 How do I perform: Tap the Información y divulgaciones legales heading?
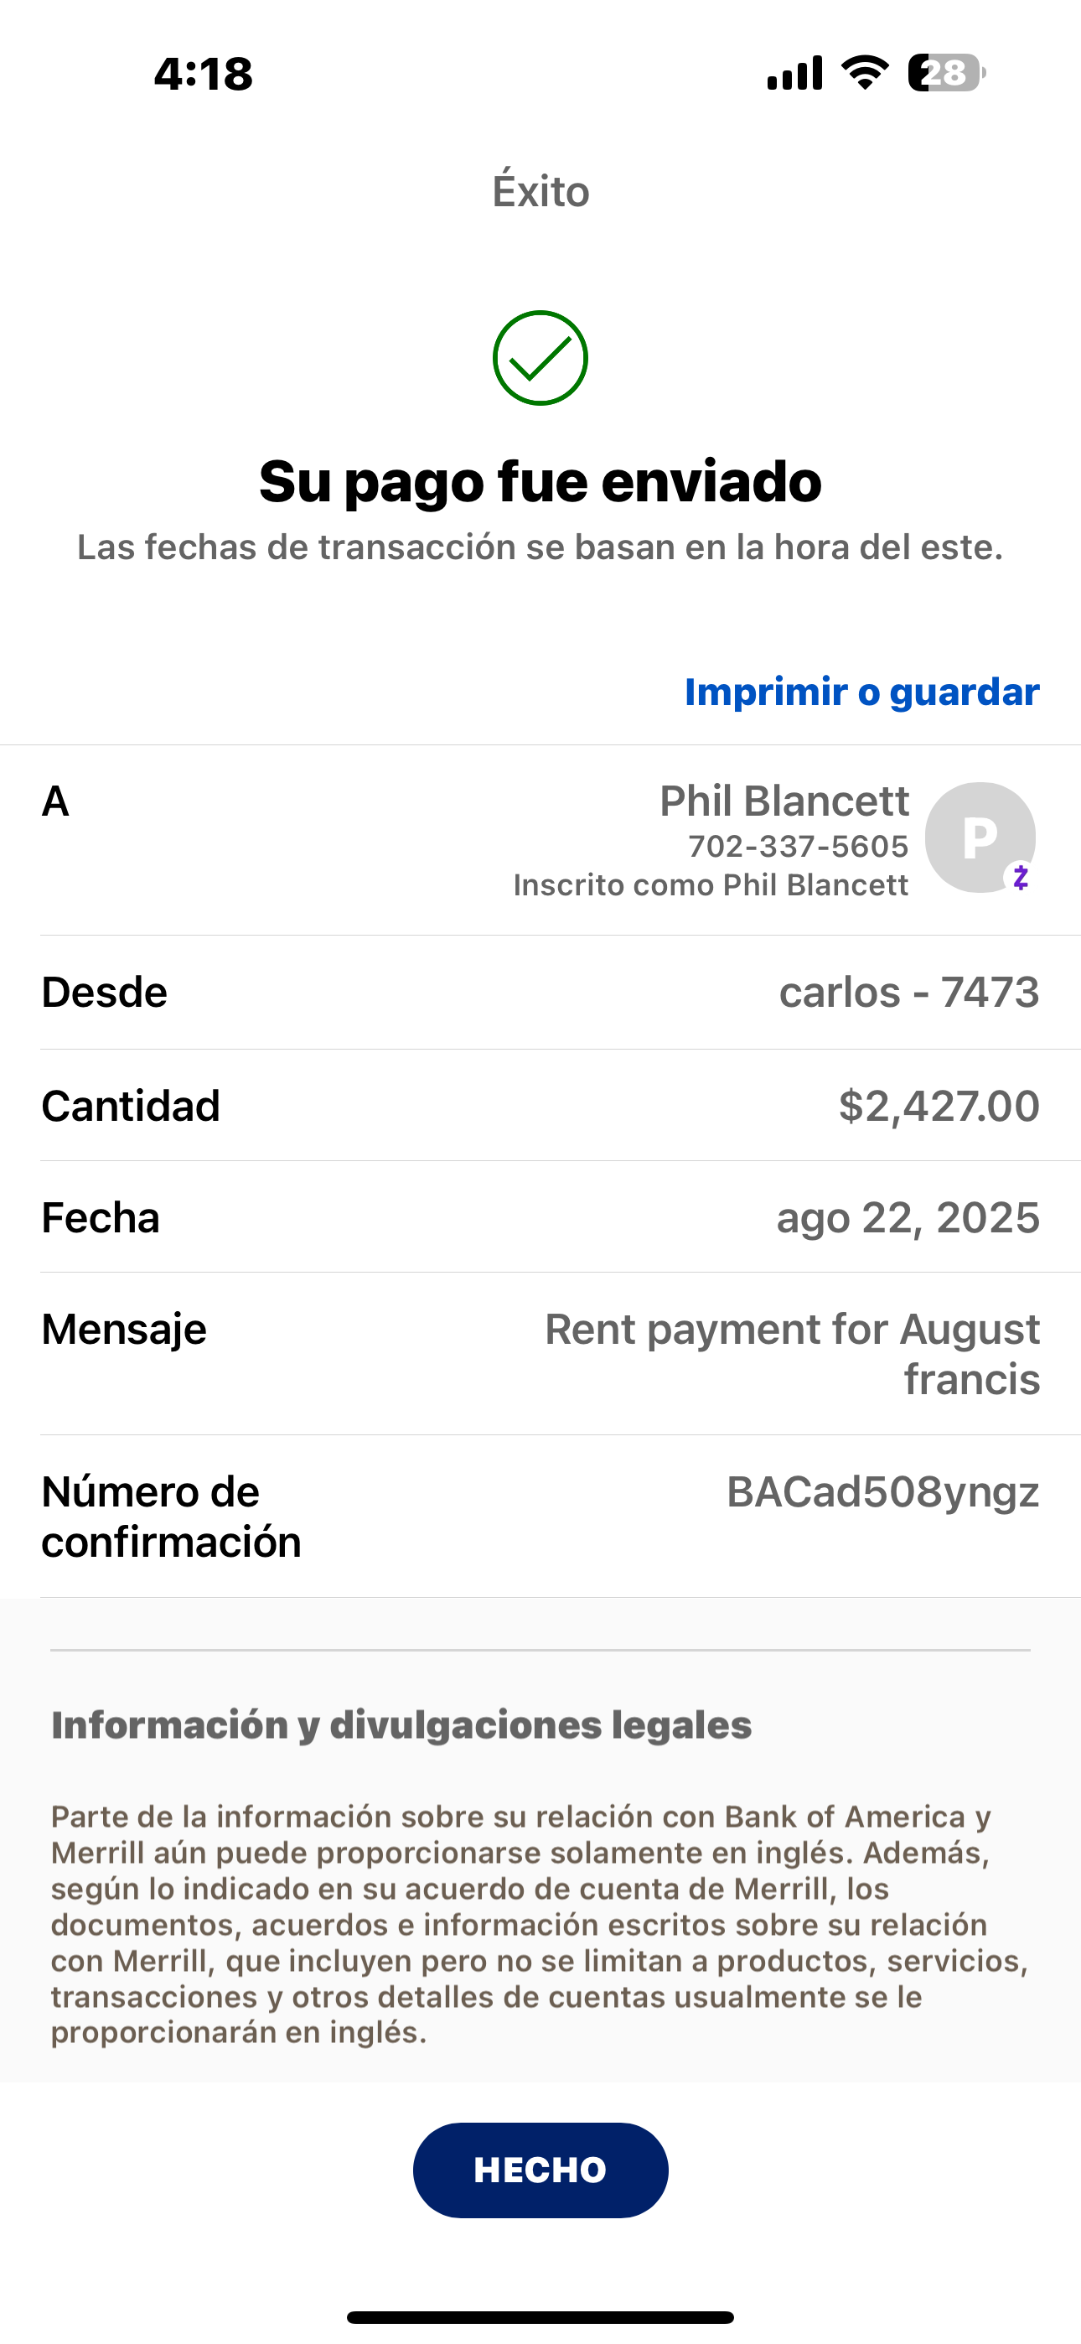(x=401, y=1725)
